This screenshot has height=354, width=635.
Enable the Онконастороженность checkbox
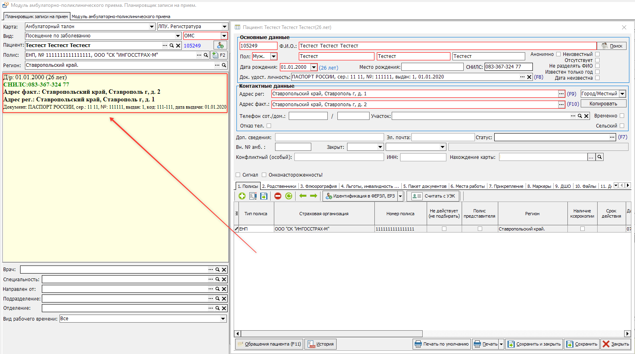[x=264, y=175]
